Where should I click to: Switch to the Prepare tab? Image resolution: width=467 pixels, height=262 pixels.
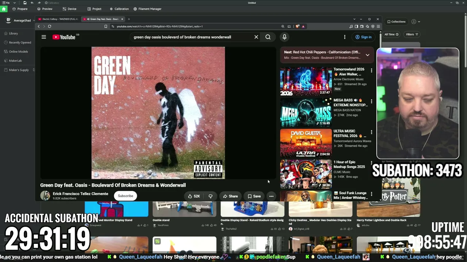(x=20, y=9)
